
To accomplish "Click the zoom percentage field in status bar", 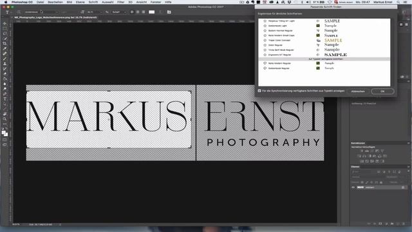I will (15, 224).
